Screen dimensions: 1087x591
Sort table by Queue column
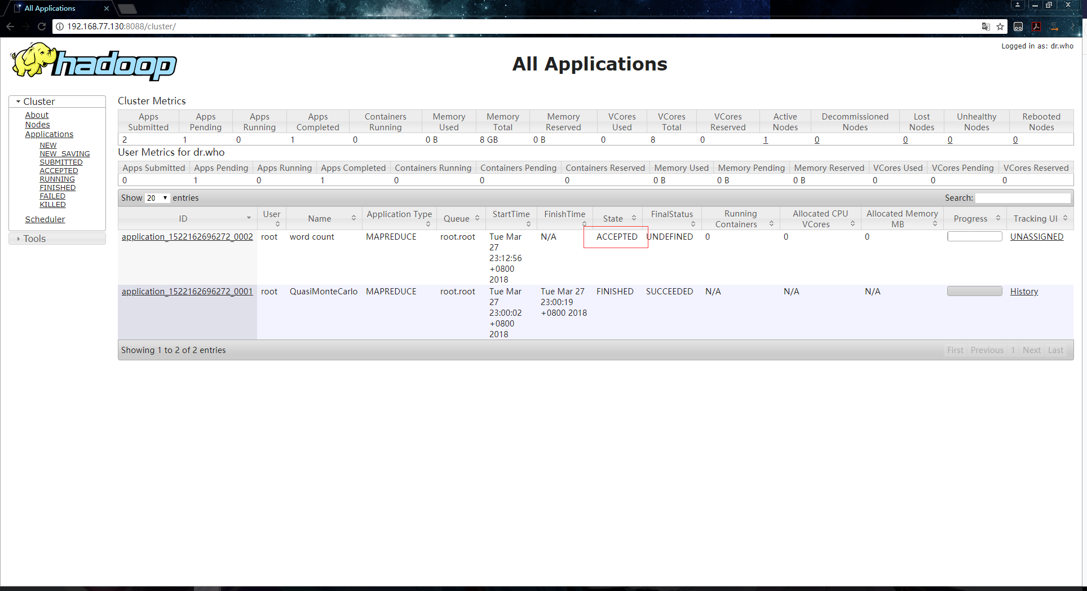pos(461,218)
